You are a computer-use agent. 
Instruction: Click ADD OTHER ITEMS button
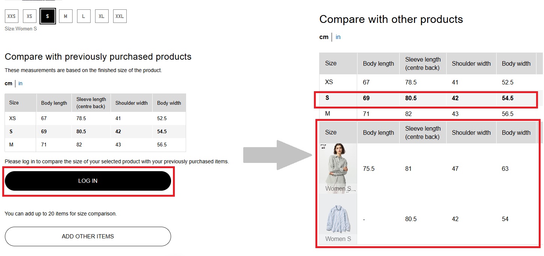coord(88,236)
